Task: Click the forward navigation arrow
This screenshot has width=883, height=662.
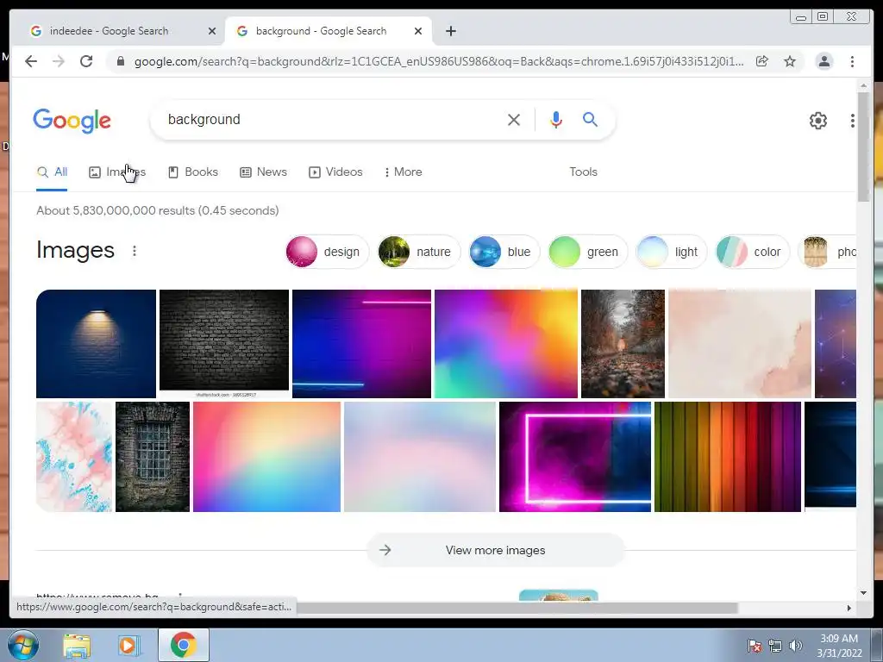Action: point(59,61)
